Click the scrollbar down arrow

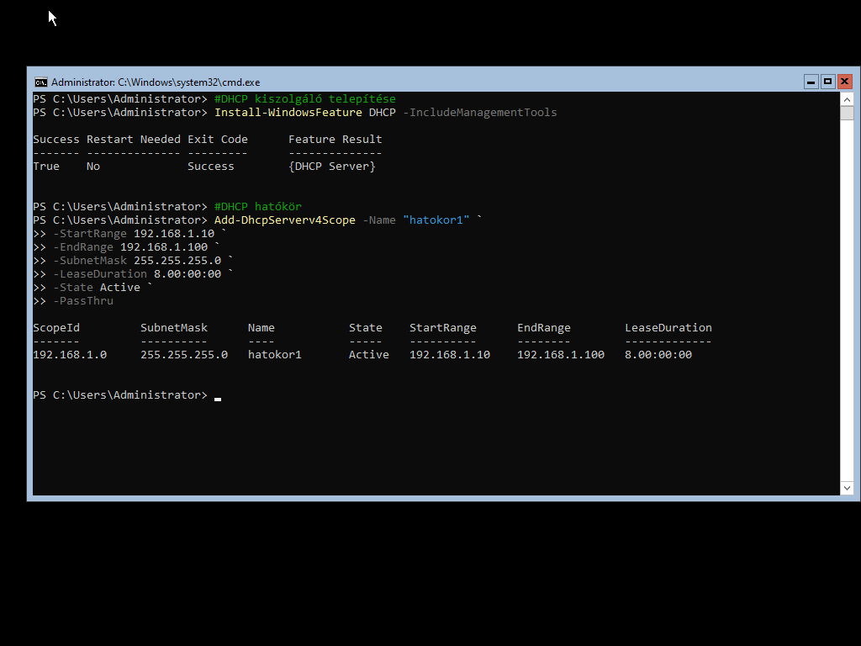(x=847, y=488)
